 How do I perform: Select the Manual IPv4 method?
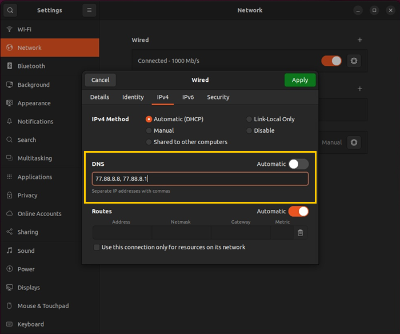(x=149, y=130)
